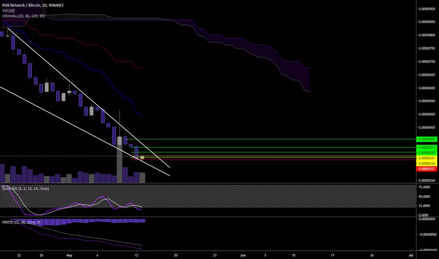Click the date 27 on time axis
This screenshot has width=439, height=259.
pos(215,255)
